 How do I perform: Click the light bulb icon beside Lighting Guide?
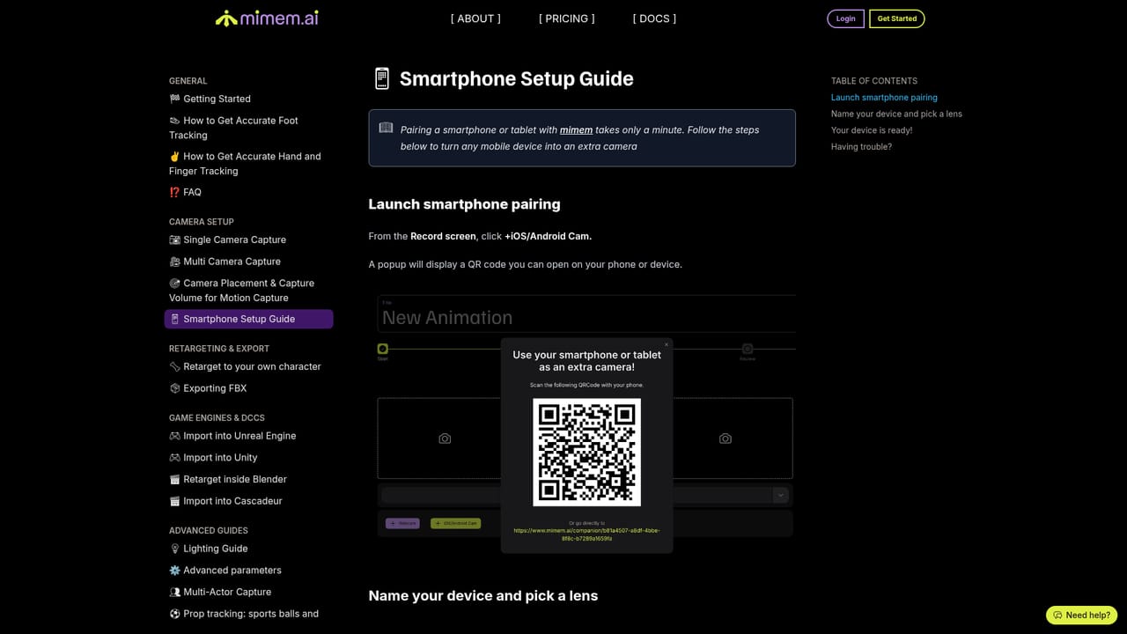point(174,549)
